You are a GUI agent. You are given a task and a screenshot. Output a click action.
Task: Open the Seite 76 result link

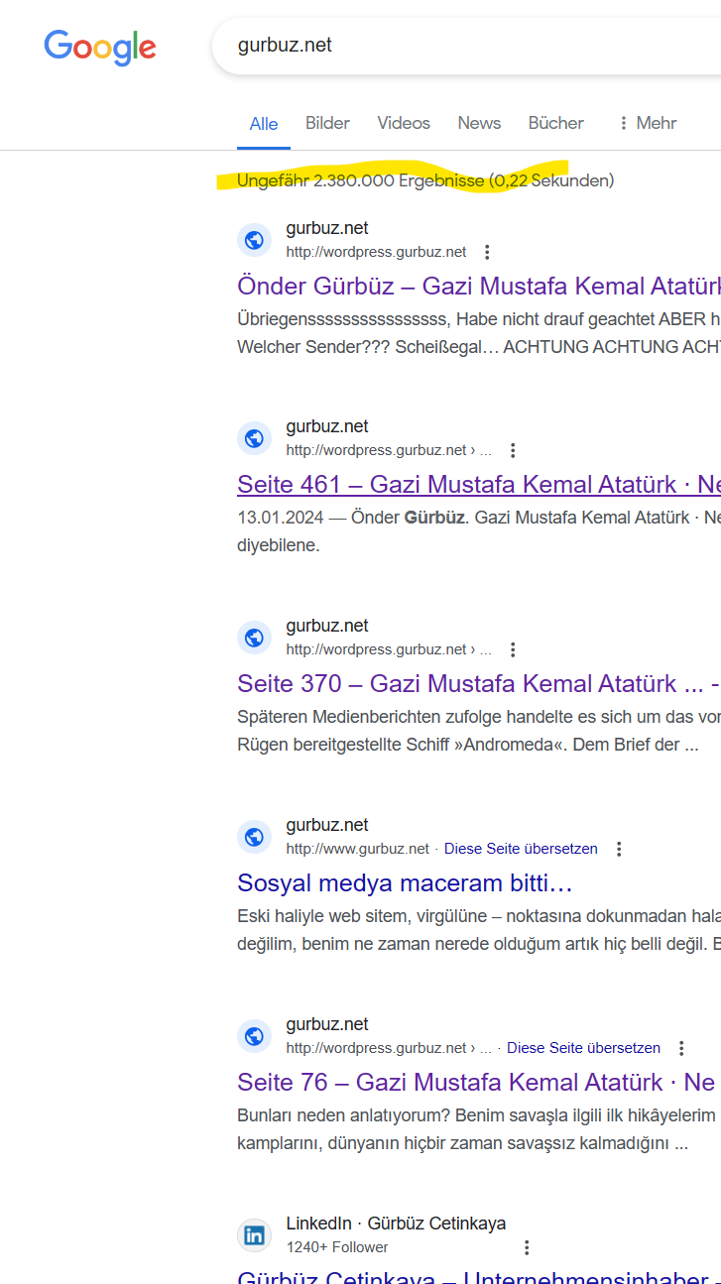coord(476,1082)
